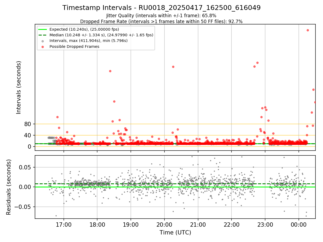This screenshot has width=323, height=242.
Task: Select the 'Dropped Frame Rate' 92.7% subtitle line
Action: pos(161,22)
